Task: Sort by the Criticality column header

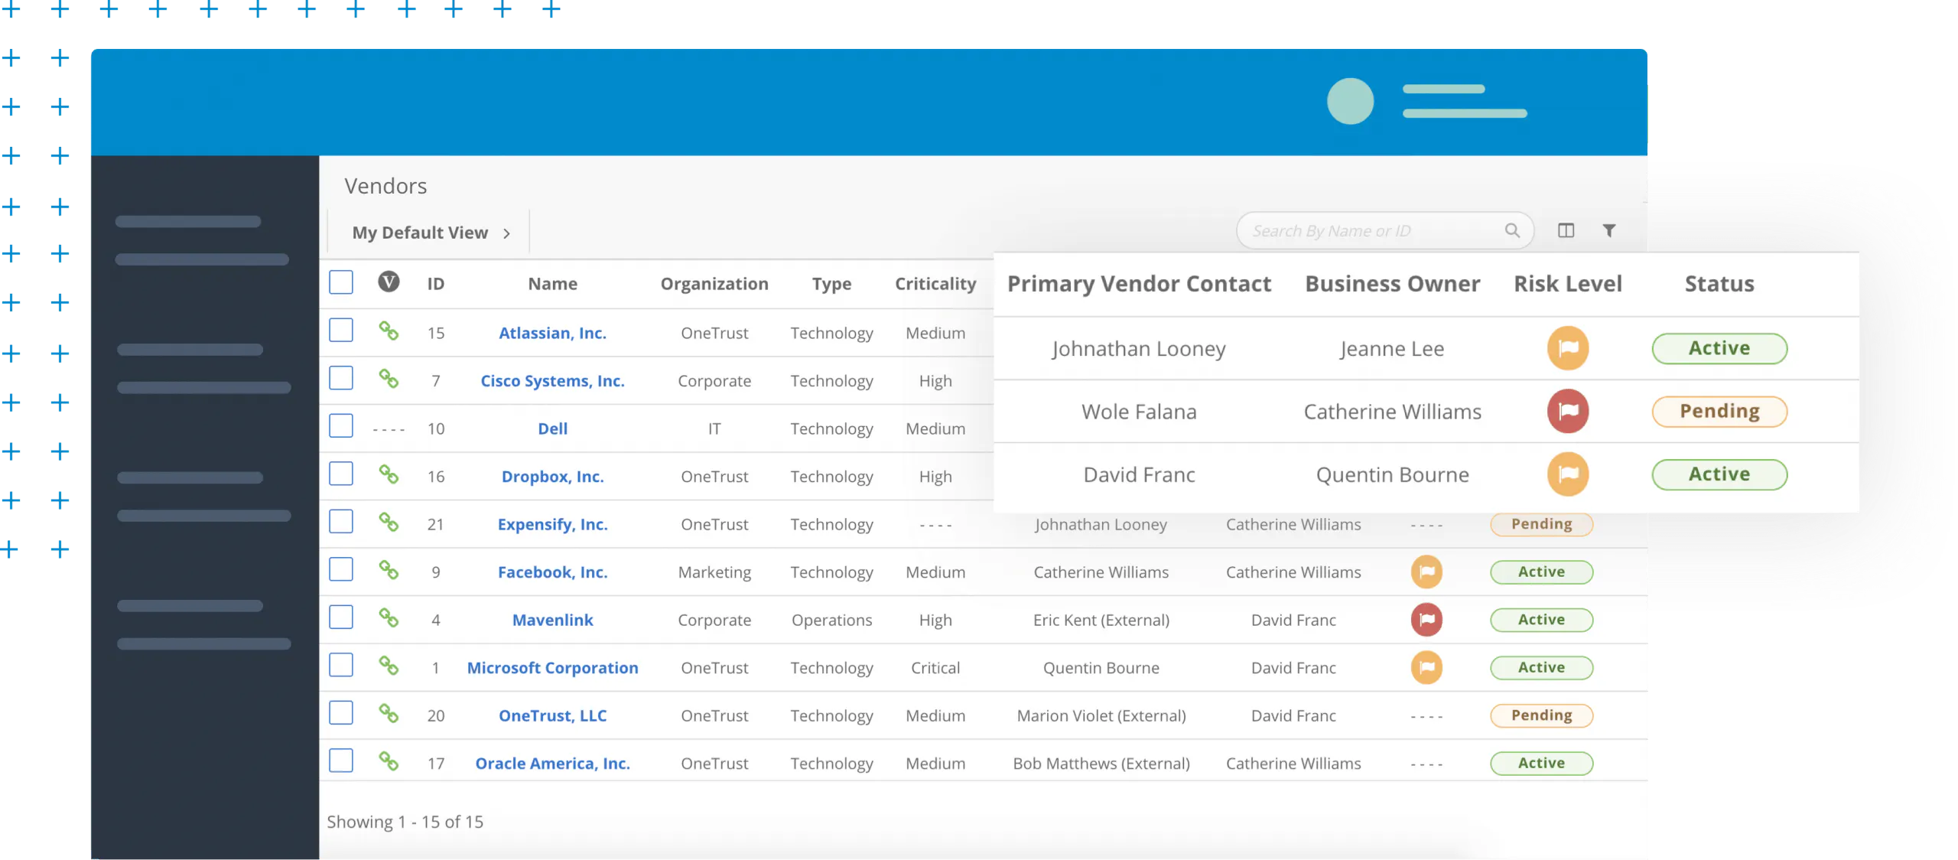Action: point(935,283)
